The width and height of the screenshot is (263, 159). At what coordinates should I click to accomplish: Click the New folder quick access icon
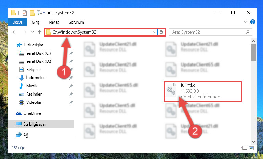coord(32,13)
